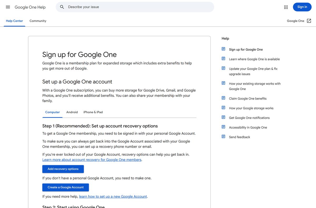Select the iPhone & iPad tab

coord(93,112)
